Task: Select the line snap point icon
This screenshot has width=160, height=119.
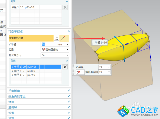Action: pyautogui.click(x=63, y=38)
